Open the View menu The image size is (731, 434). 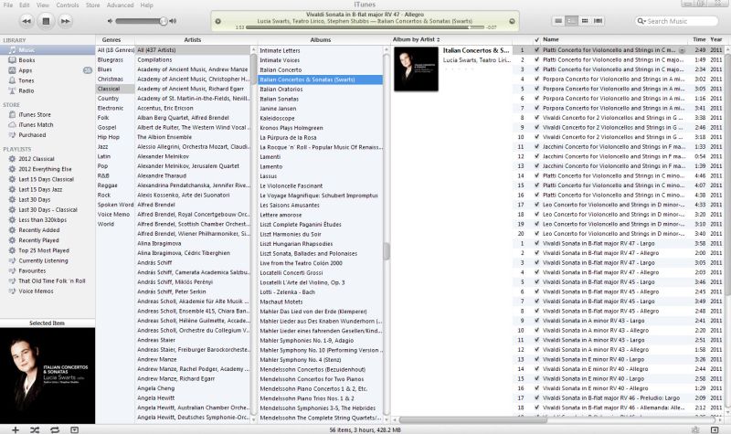point(43,5)
